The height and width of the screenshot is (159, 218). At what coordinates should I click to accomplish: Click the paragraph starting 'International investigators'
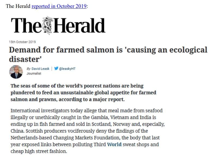coord(88,131)
